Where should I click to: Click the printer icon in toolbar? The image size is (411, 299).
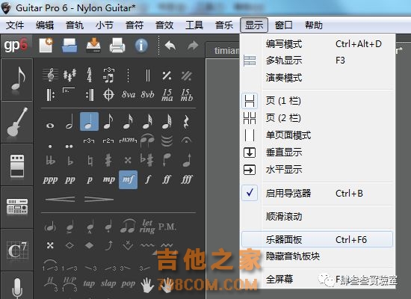pyautogui.click(x=117, y=46)
